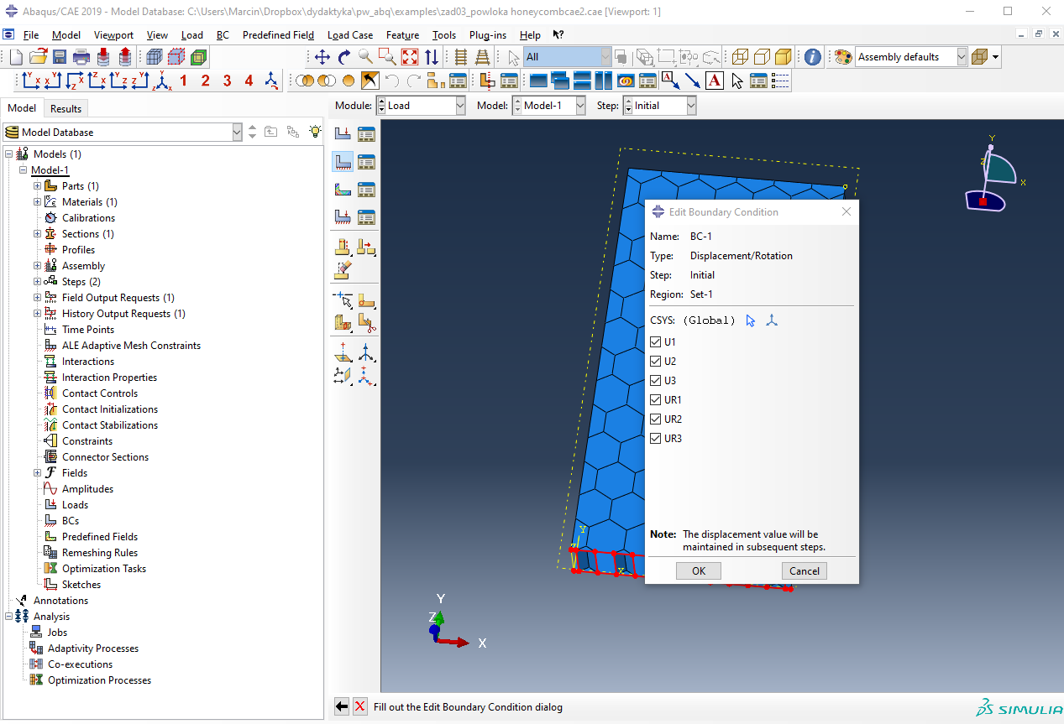Click the Print icon in toolbar

point(81,57)
